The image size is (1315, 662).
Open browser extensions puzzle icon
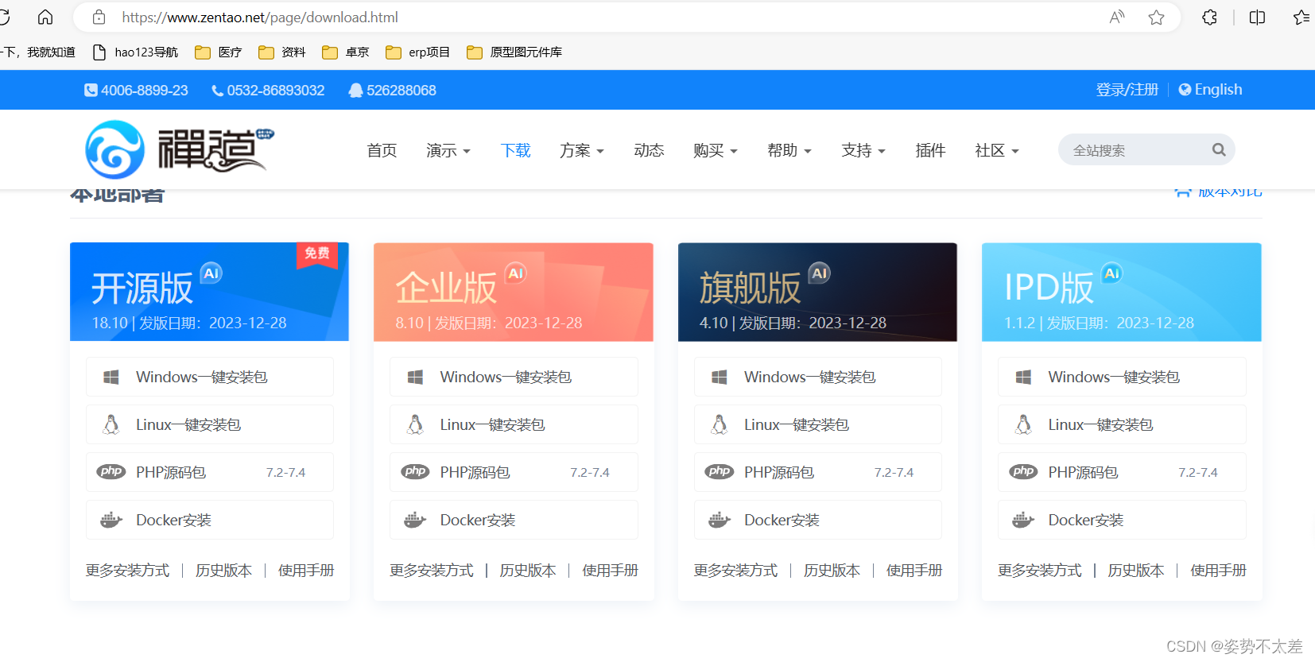tap(1209, 17)
